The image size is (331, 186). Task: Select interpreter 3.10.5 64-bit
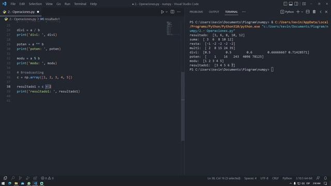tap(304, 178)
